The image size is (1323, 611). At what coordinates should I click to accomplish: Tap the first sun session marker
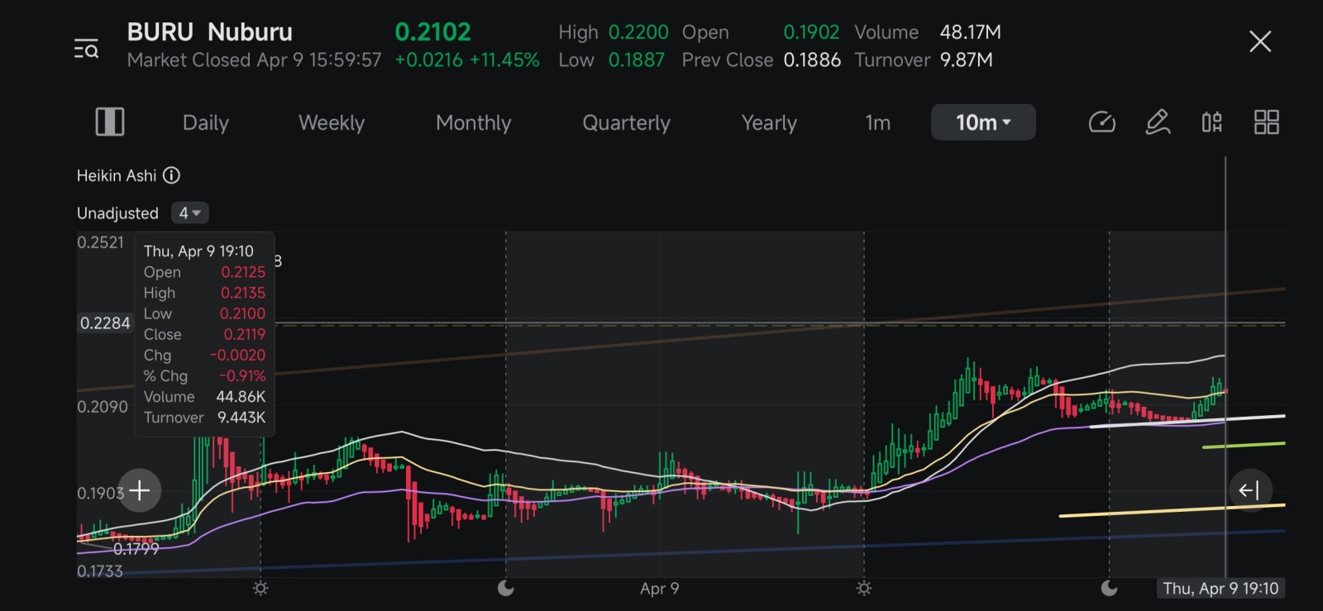[260, 588]
